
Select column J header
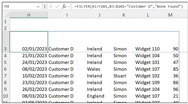pyautogui.click(x=99, y=15)
